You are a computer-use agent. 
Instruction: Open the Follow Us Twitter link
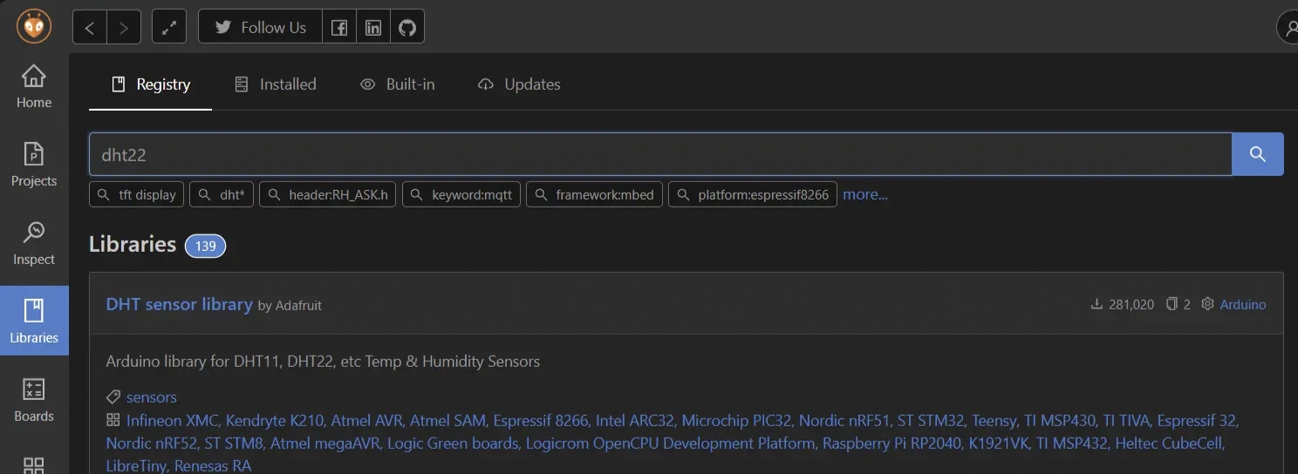pos(260,27)
